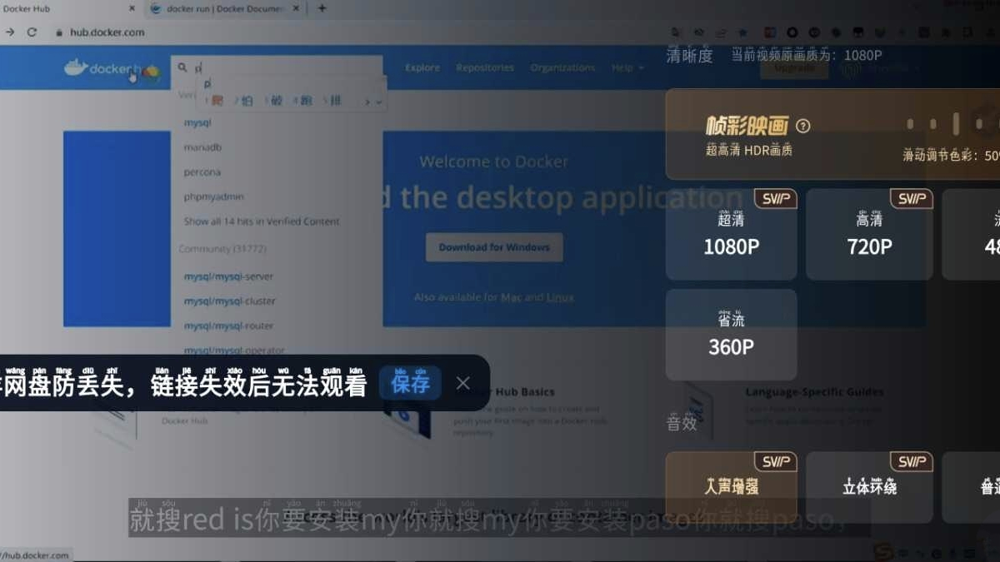Choose IME candidate 跑

coord(304,101)
